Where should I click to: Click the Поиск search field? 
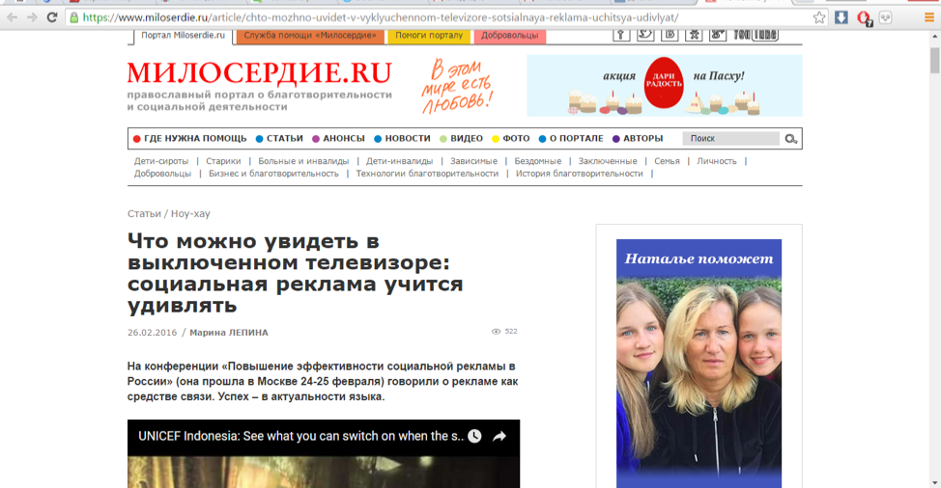(730, 139)
